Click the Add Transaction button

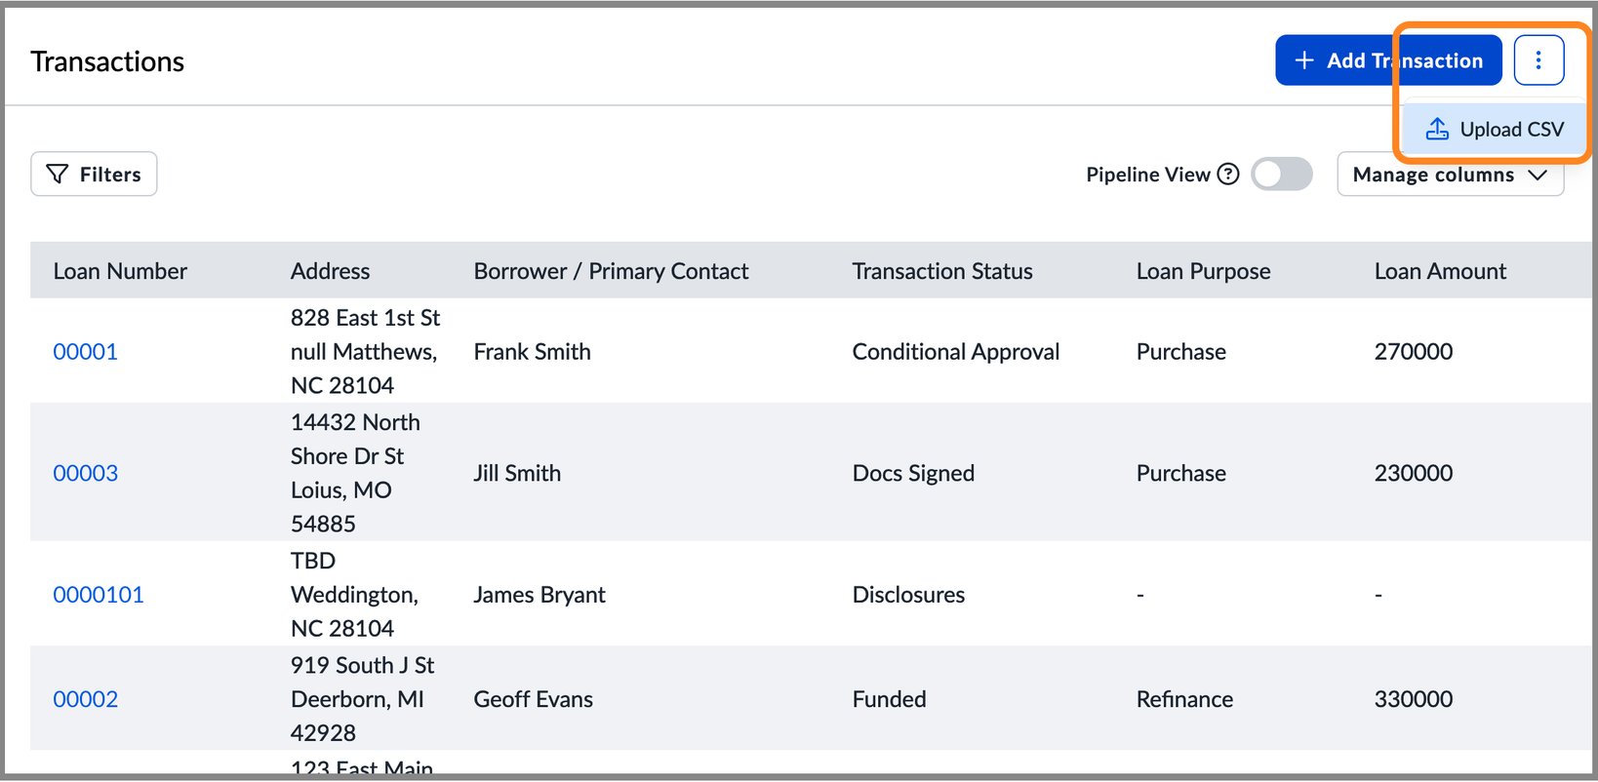[x=1388, y=60]
